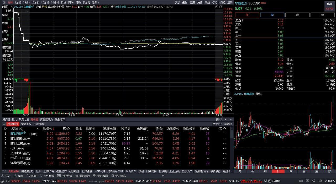Click the 警 alert button
This screenshot has height=184, width=336.
tap(323, 15)
